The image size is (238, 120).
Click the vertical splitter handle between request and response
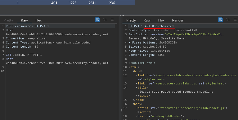(122, 111)
